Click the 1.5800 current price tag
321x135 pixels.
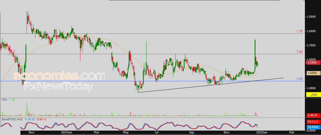click(x=313, y=62)
